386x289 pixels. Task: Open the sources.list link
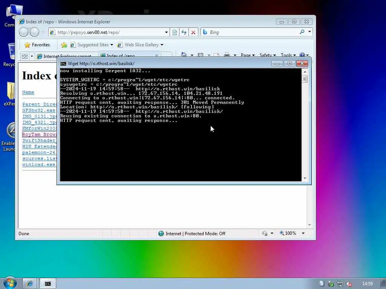39,158
